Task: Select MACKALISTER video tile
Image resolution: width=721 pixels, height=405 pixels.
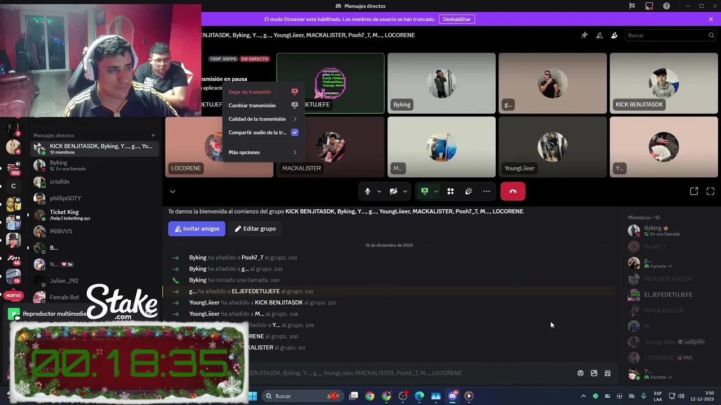Action: 330,147
